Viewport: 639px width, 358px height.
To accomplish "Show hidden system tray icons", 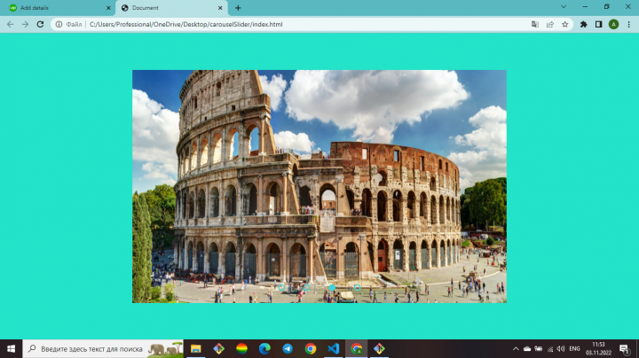I will (x=516, y=348).
